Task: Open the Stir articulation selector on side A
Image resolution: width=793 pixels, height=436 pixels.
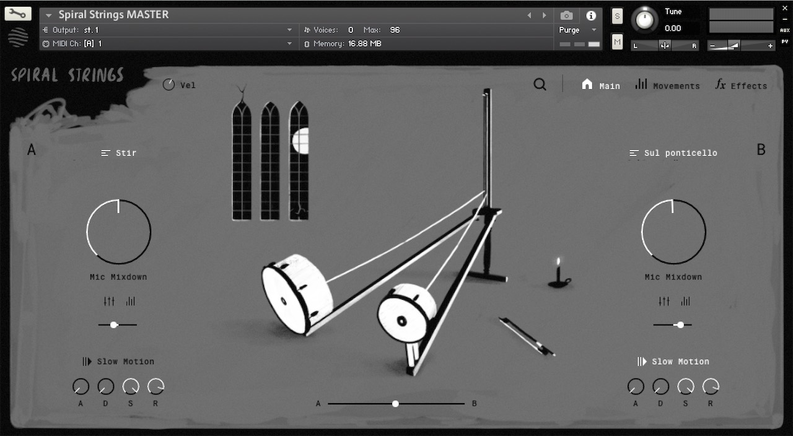Action: pyautogui.click(x=118, y=152)
